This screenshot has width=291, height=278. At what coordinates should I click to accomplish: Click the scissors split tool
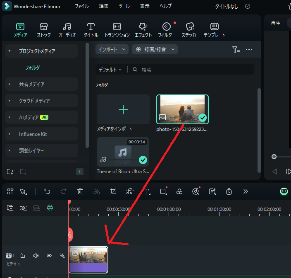tap(97, 191)
